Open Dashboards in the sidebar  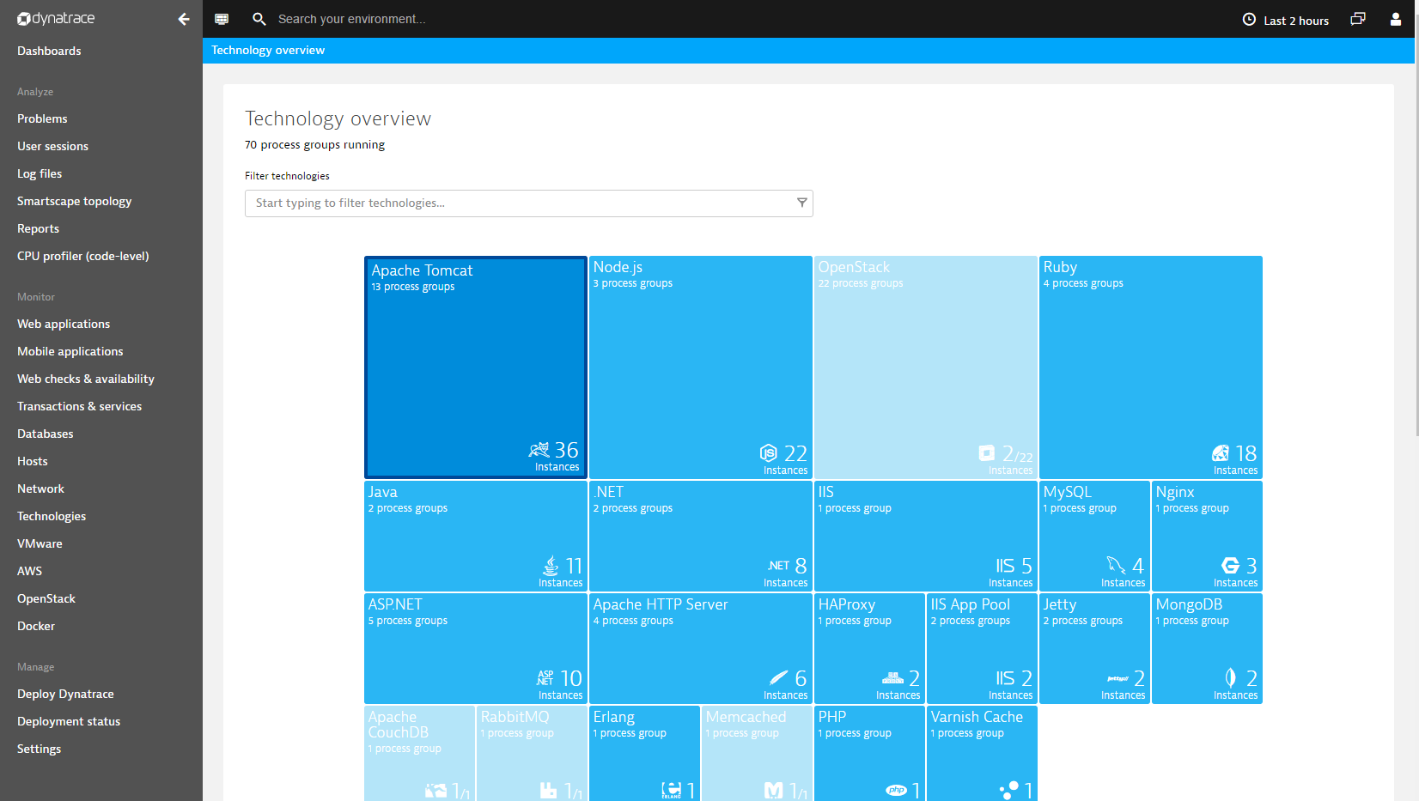pyautogui.click(x=49, y=51)
